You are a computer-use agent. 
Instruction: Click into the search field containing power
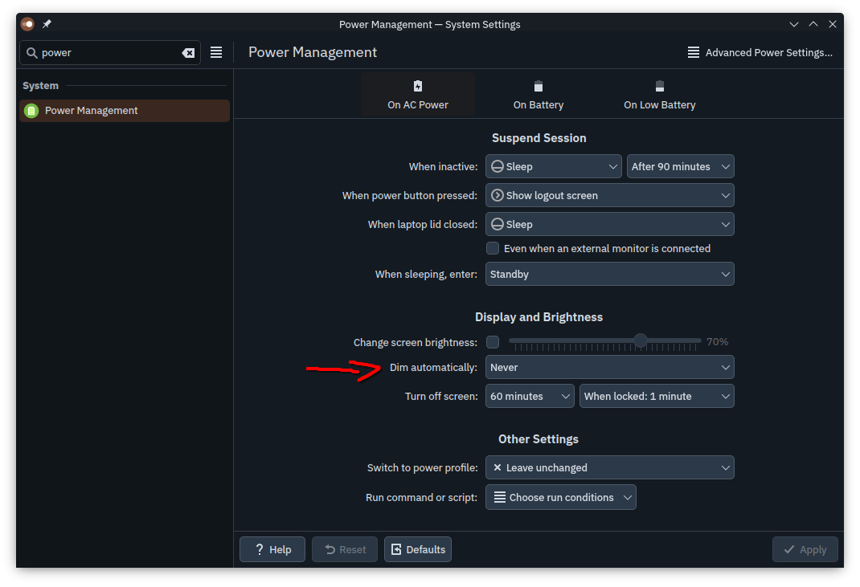pyautogui.click(x=109, y=53)
